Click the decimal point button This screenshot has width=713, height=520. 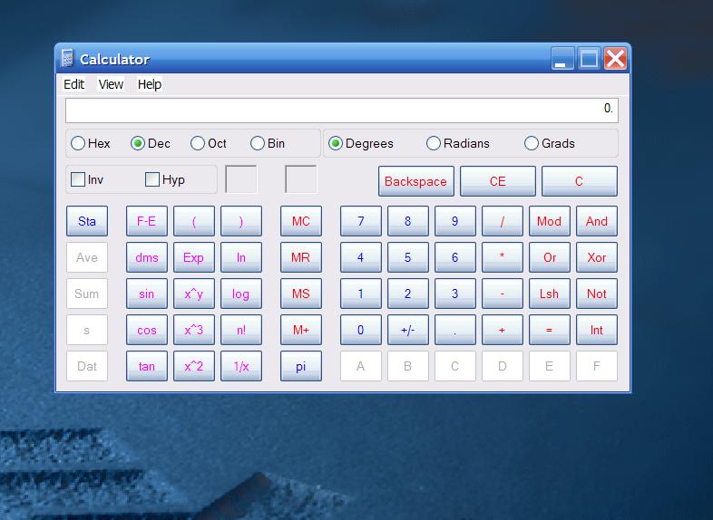455,330
